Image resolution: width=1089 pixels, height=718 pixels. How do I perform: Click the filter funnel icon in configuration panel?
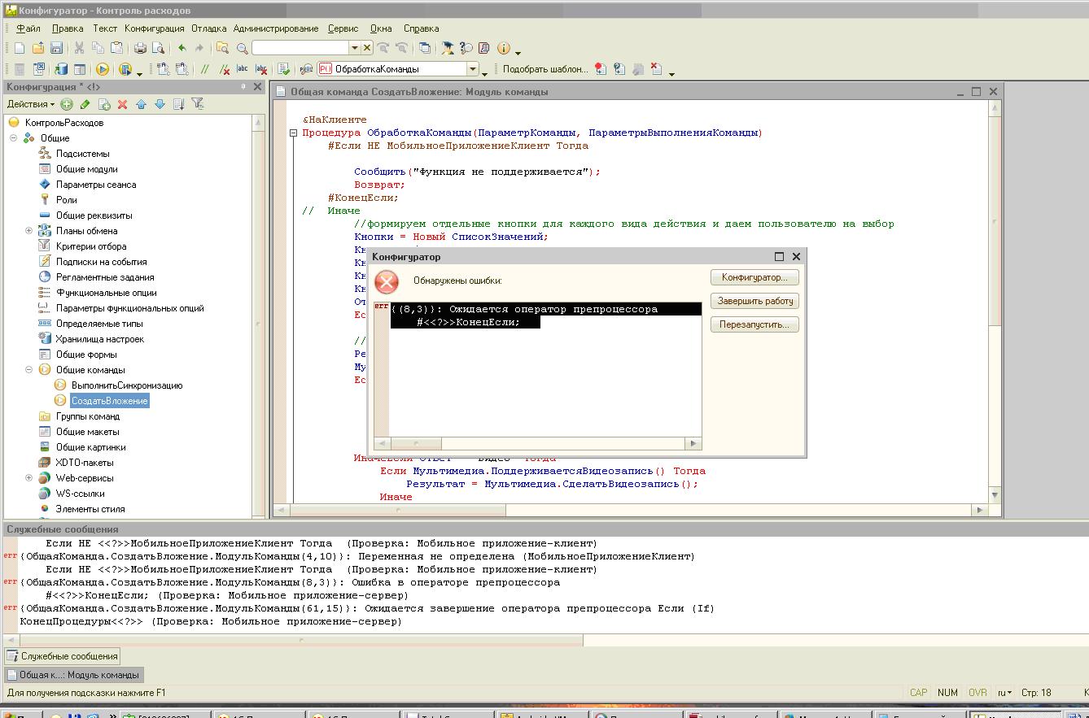click(x=197, y=104)
